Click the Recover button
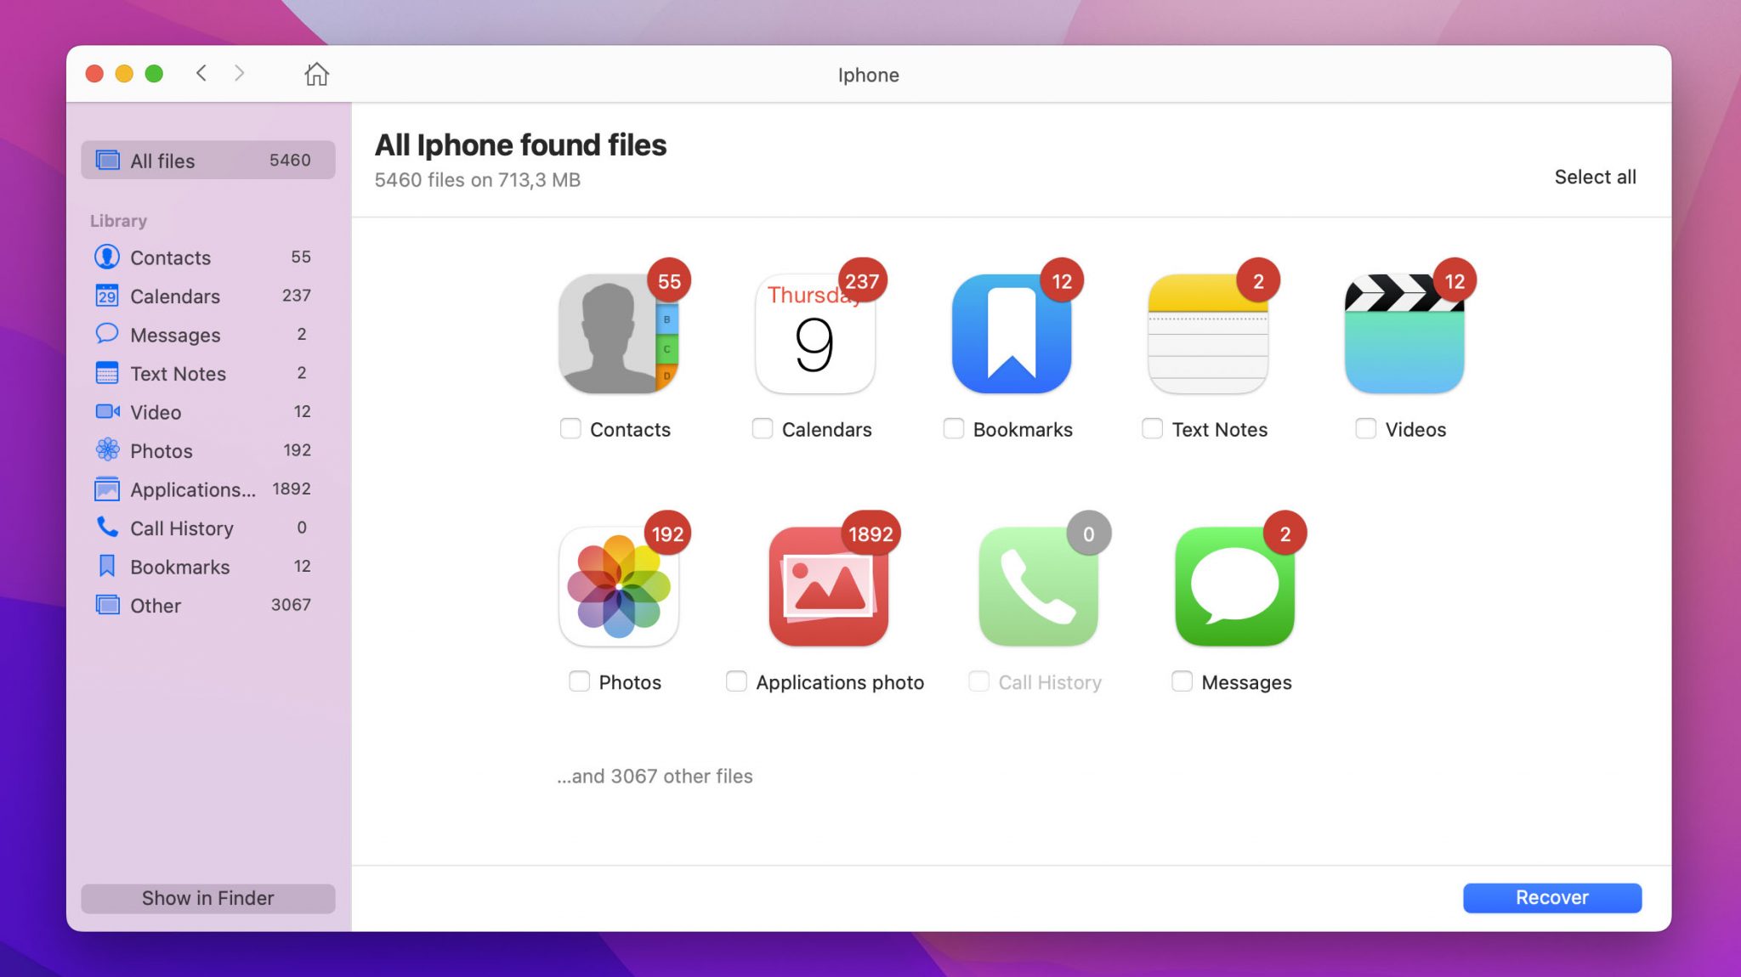Screen dimensions: 1741x977 click(x=1552, y=898)
